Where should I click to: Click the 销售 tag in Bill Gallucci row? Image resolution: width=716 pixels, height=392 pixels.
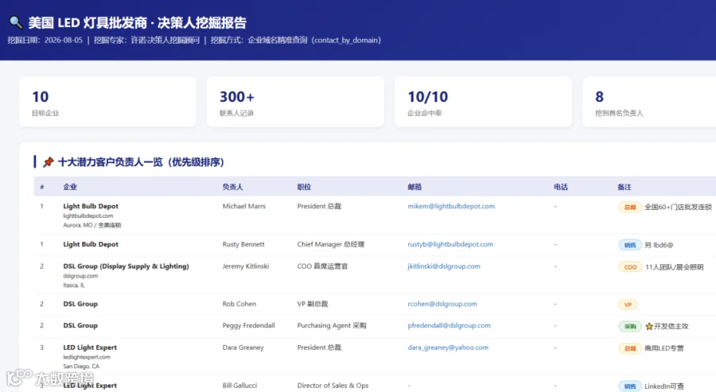(630, 386)
